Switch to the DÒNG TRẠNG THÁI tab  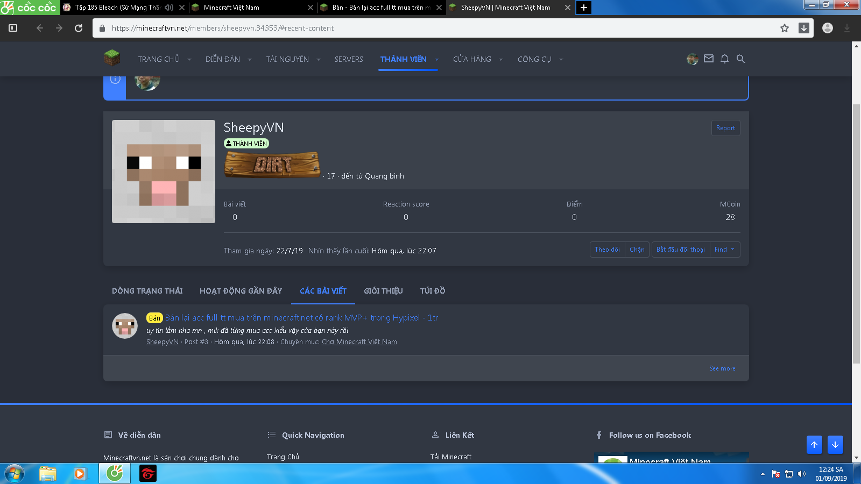coord(147,291)
